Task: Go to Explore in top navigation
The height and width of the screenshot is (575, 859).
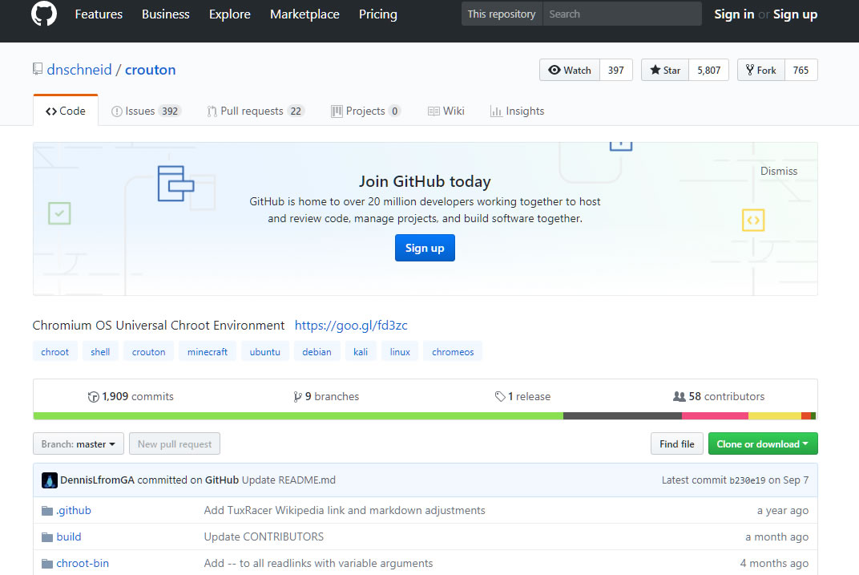Action: pos(229,14)
